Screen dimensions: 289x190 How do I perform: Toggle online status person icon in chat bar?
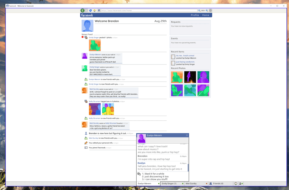241,183
